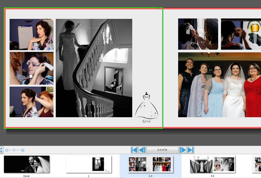
Task: Select the bridesmaids group photo on right page
Action: tap(220, 85)
